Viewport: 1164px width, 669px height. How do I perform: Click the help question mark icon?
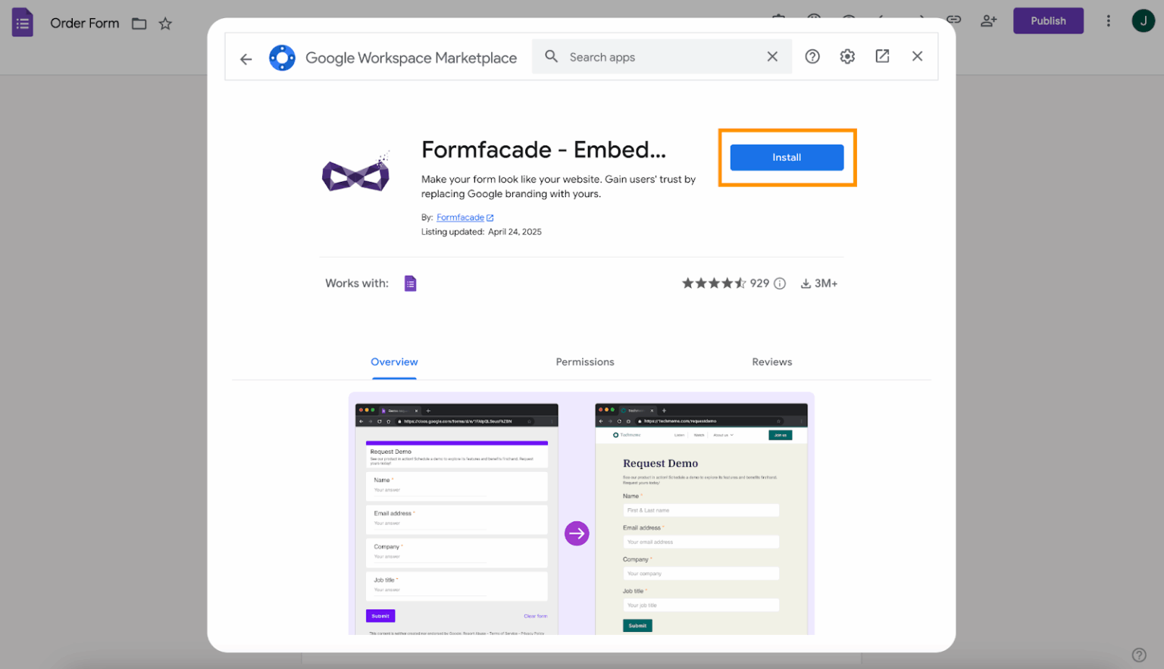point(812,56)
